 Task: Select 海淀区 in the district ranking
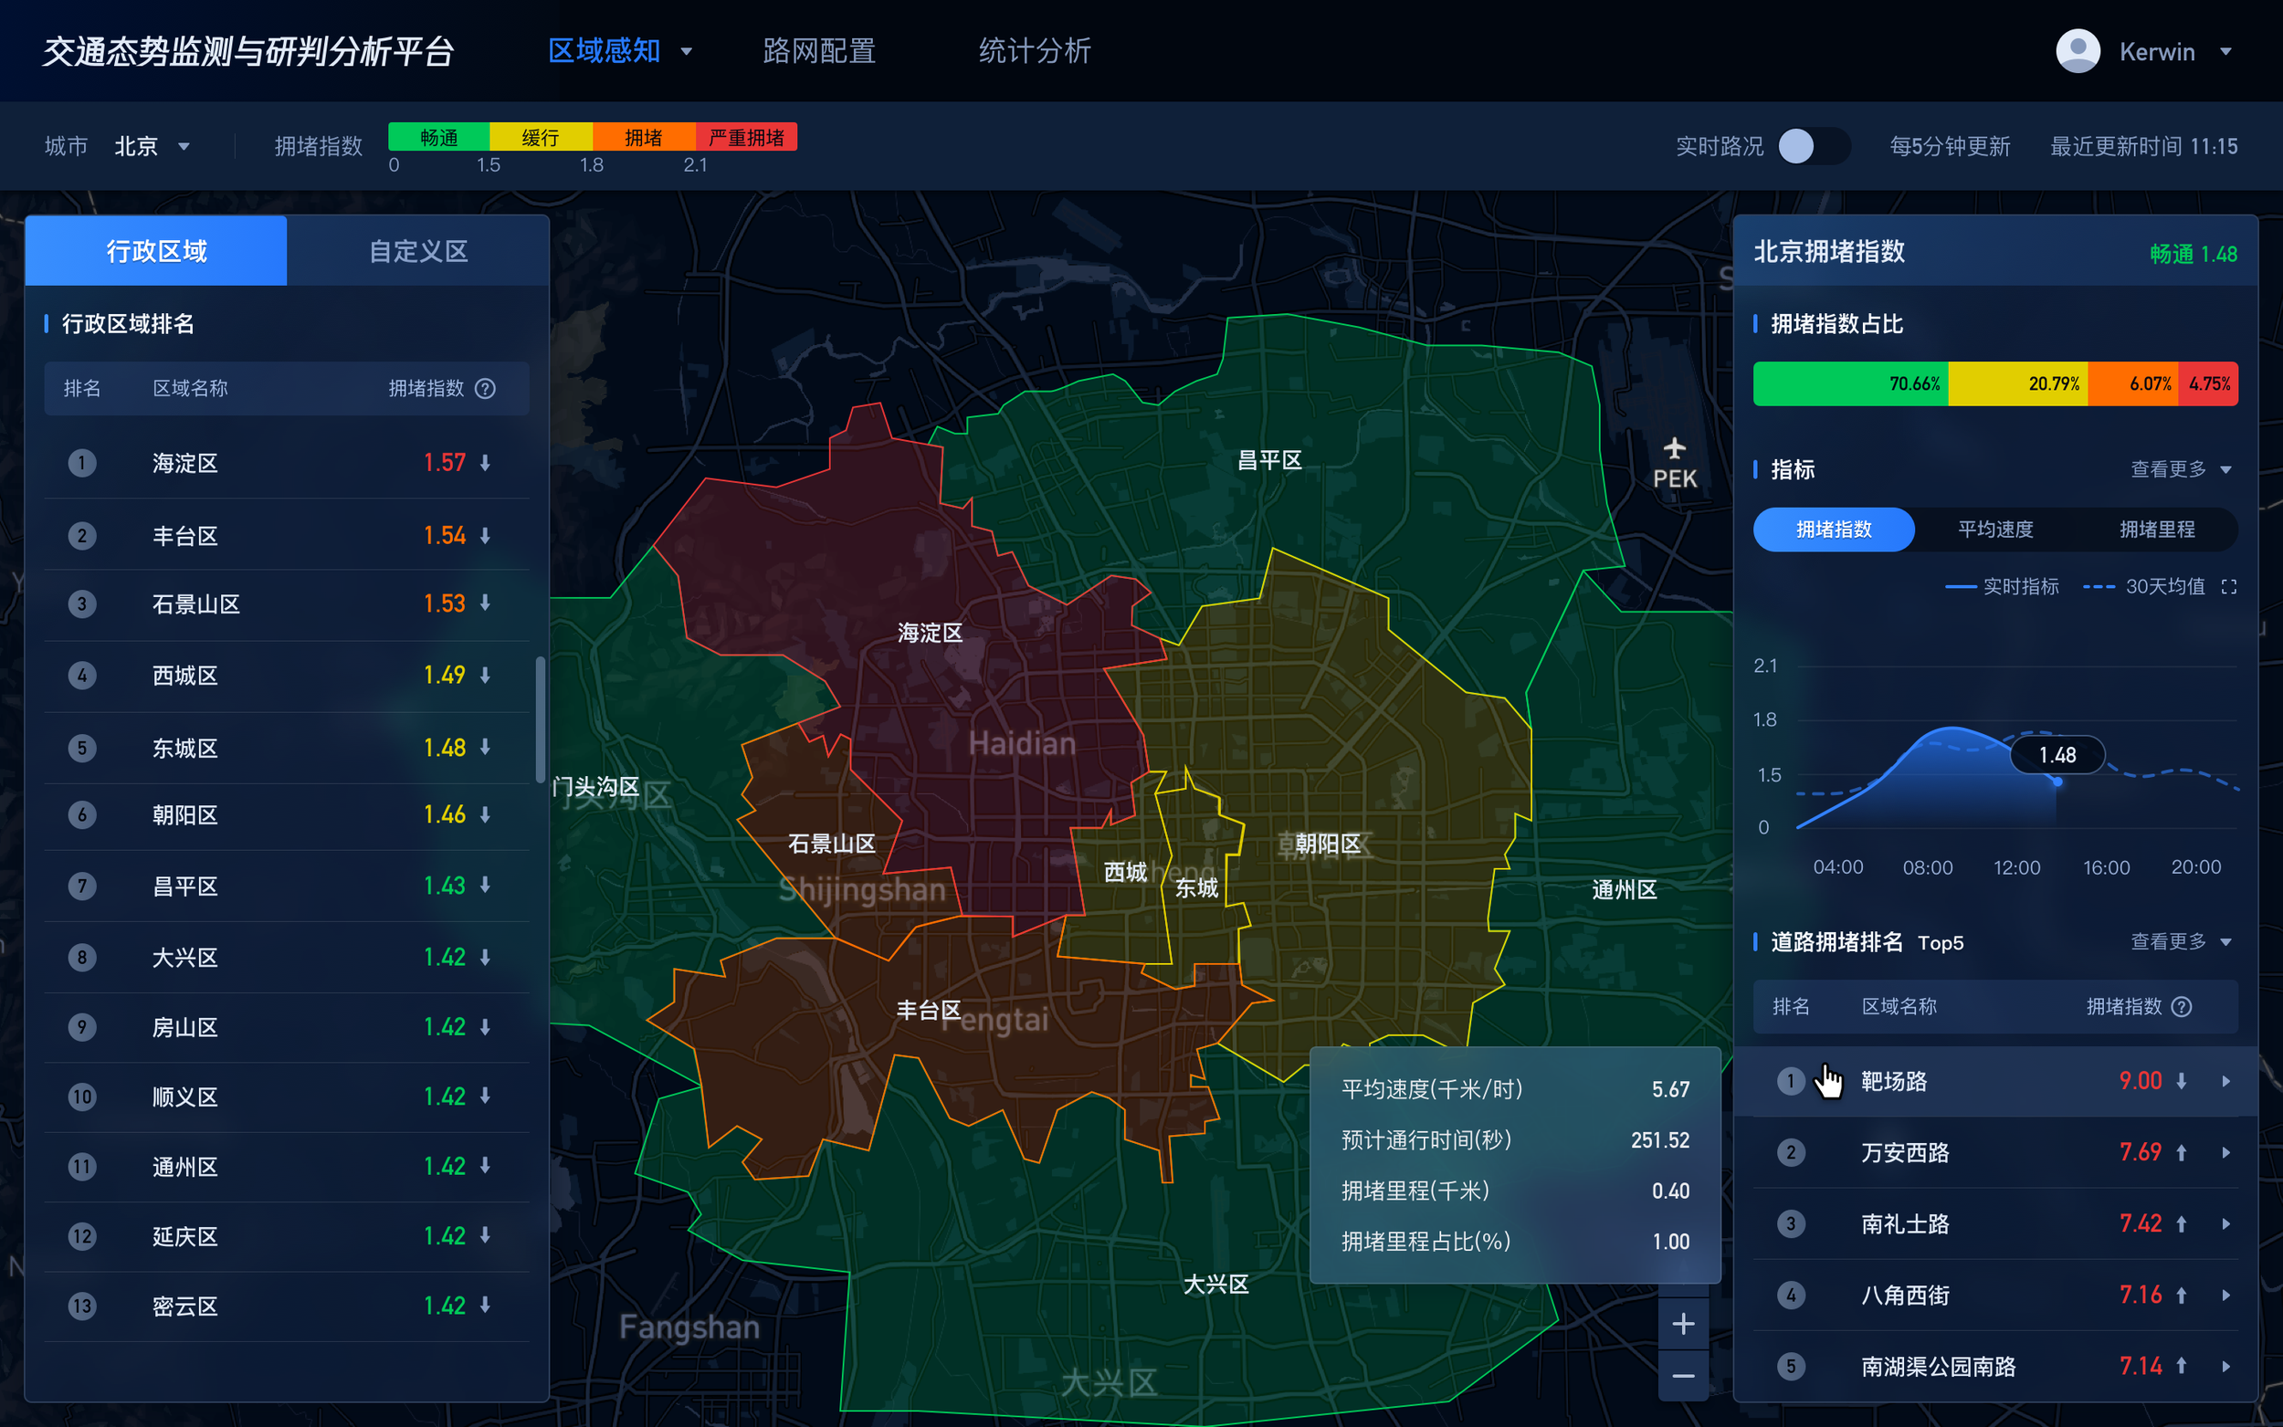(185, 464)
